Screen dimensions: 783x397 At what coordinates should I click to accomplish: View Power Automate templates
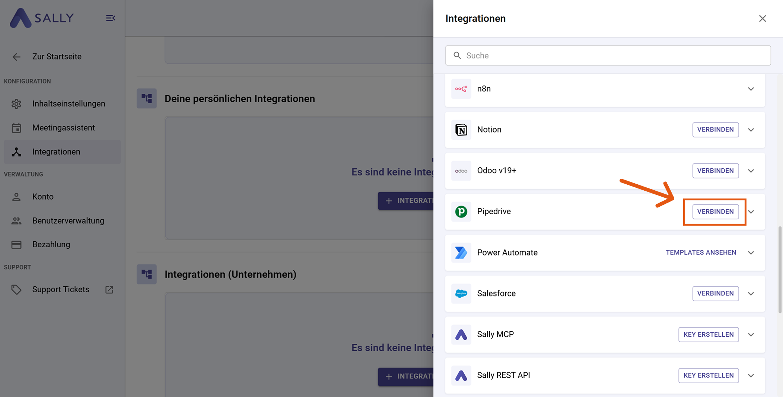[x=701, y=253]
